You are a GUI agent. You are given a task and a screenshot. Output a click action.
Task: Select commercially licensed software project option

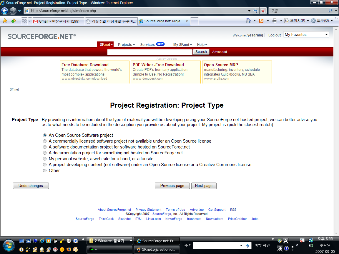(x=45, y=141)
